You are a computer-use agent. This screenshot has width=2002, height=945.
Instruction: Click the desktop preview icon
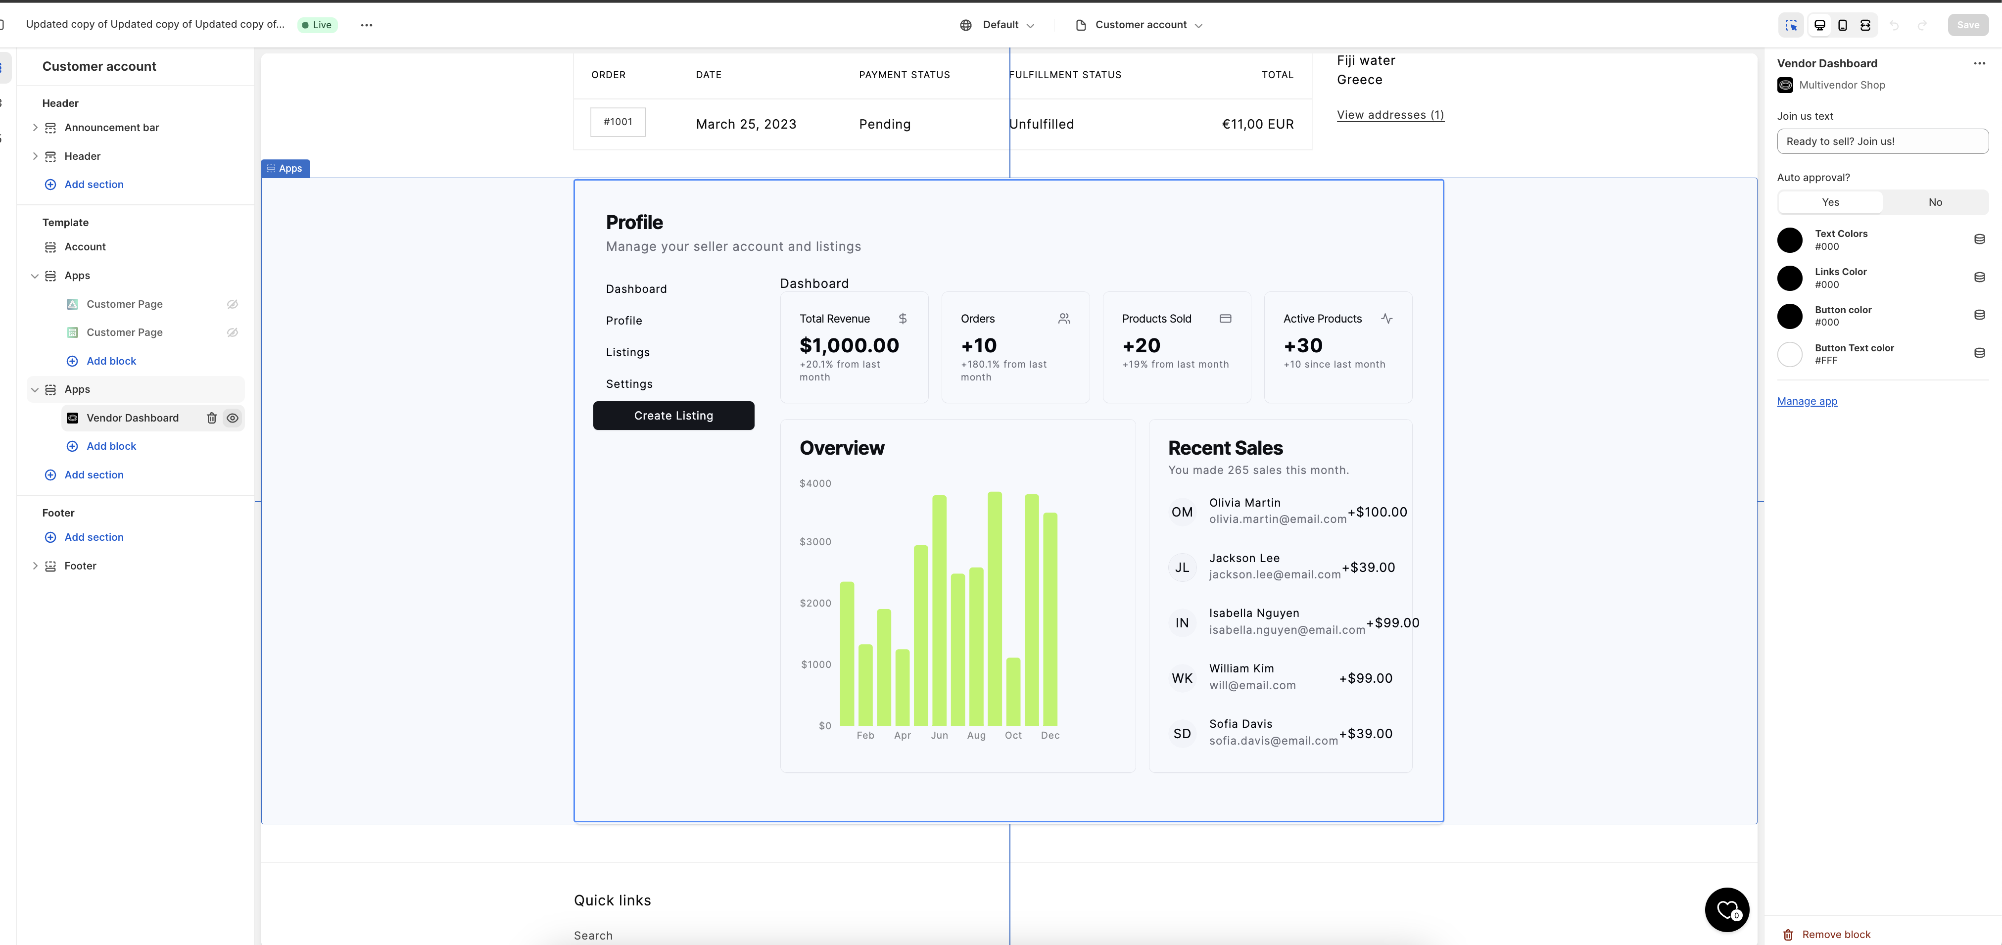point(1819,26)
